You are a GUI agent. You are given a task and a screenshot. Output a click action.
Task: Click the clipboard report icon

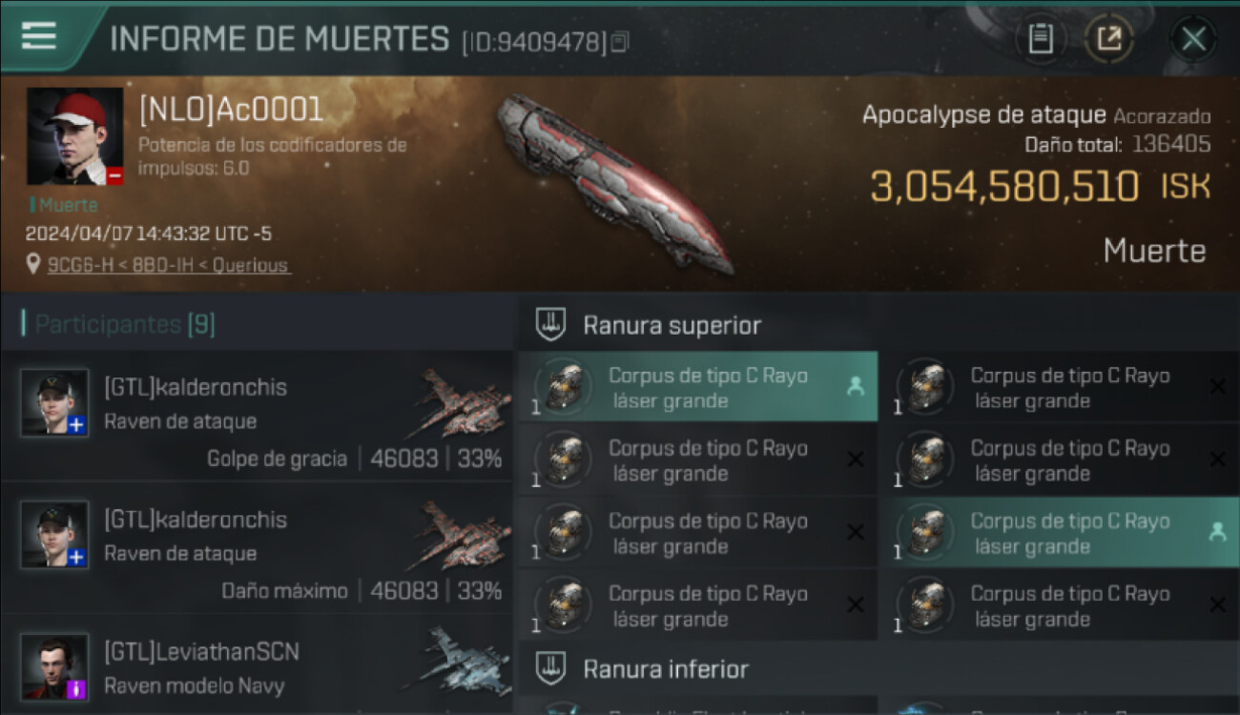tap(1041, 40)
